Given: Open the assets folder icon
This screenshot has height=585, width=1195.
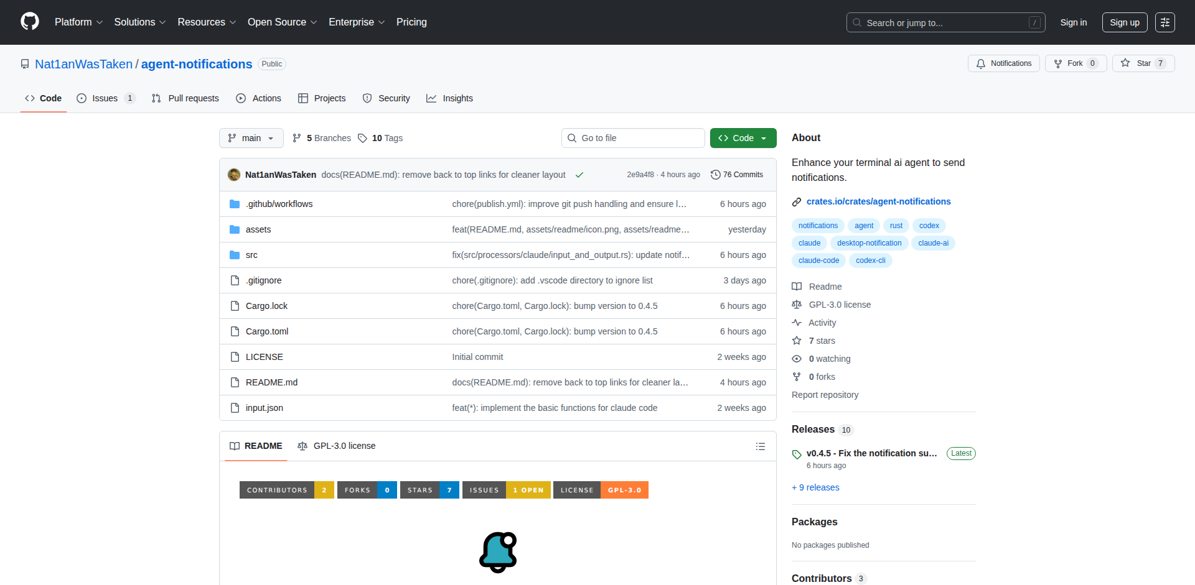Looking at the screenshot, I should pos(235,229).
